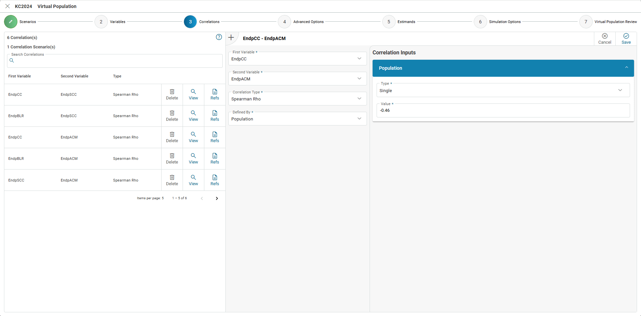Select the '1 – 5 of 6' paginator text
Image resolution: width=641 pixels, height=316 pixels.
pyautogui.click(x=179, y=198)
